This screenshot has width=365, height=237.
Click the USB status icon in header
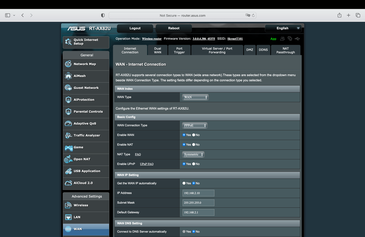tap(297, 39)
